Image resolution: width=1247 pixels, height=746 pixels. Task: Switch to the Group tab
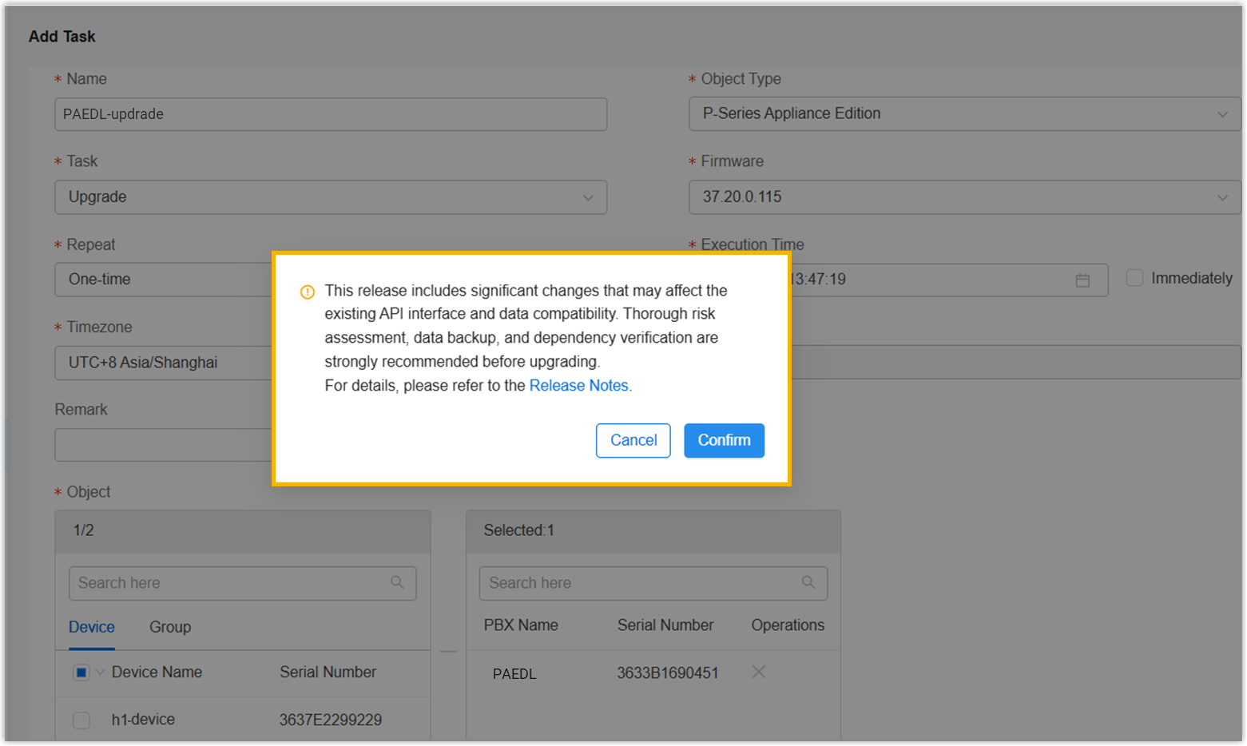click(170, 627)
